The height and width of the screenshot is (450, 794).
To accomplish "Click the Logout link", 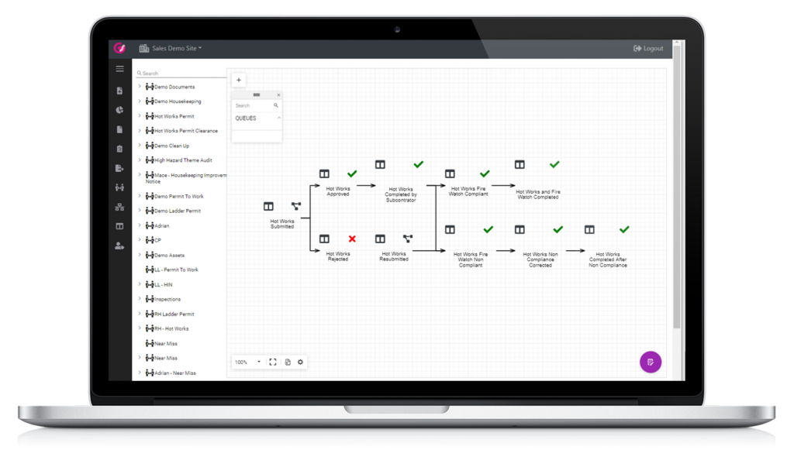I will tap(648, 48).
